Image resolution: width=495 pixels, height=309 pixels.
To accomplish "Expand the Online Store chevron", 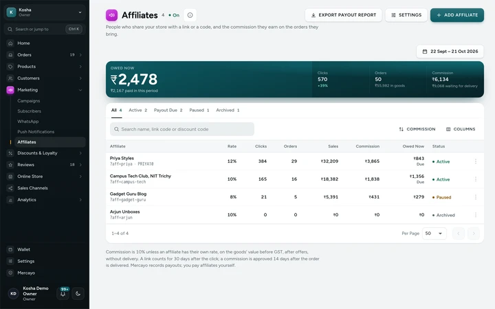I will (x=80, y=176).
